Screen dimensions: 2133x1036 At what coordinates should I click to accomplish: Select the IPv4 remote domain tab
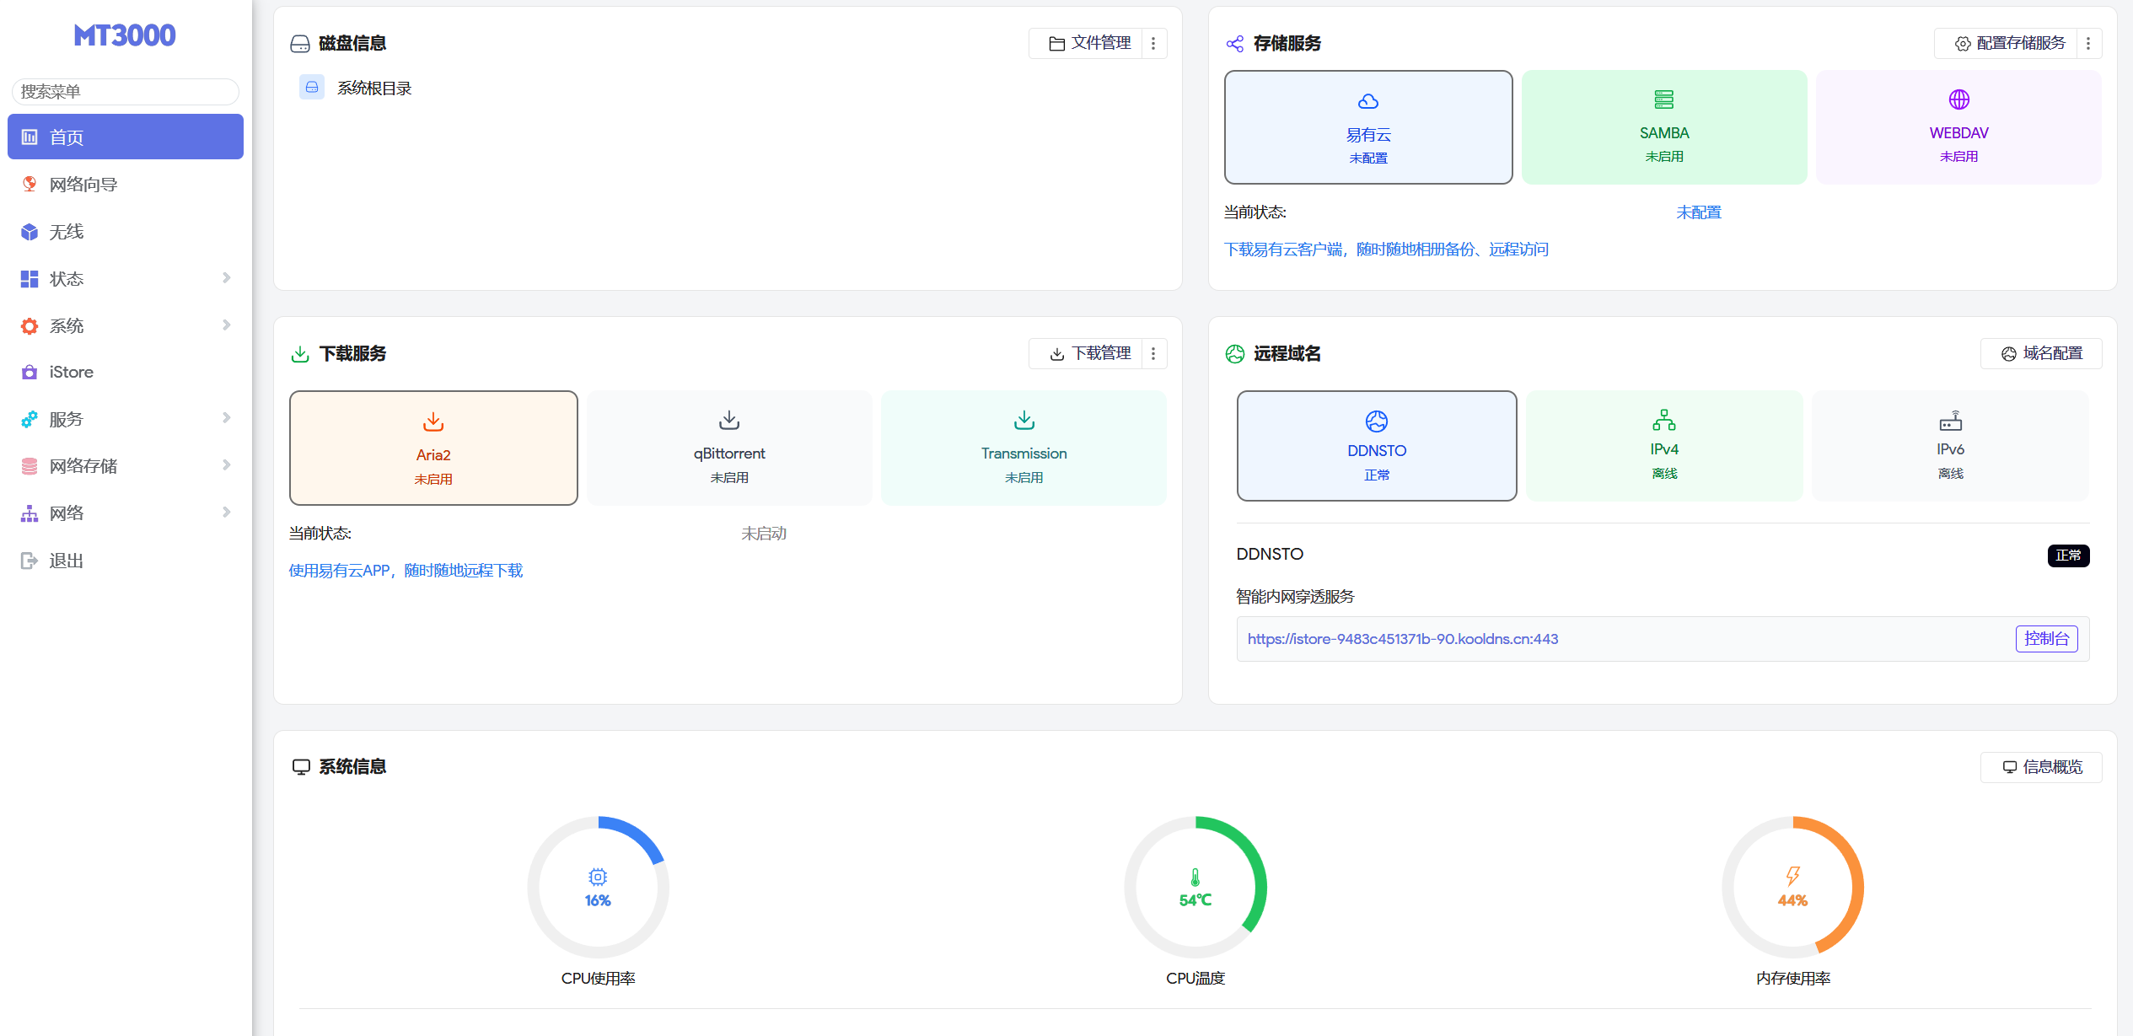coord(1663,446)
